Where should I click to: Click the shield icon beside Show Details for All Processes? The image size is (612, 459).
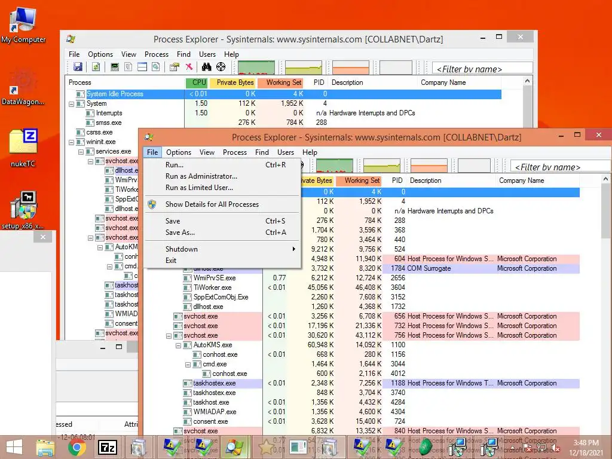[152, 204]
